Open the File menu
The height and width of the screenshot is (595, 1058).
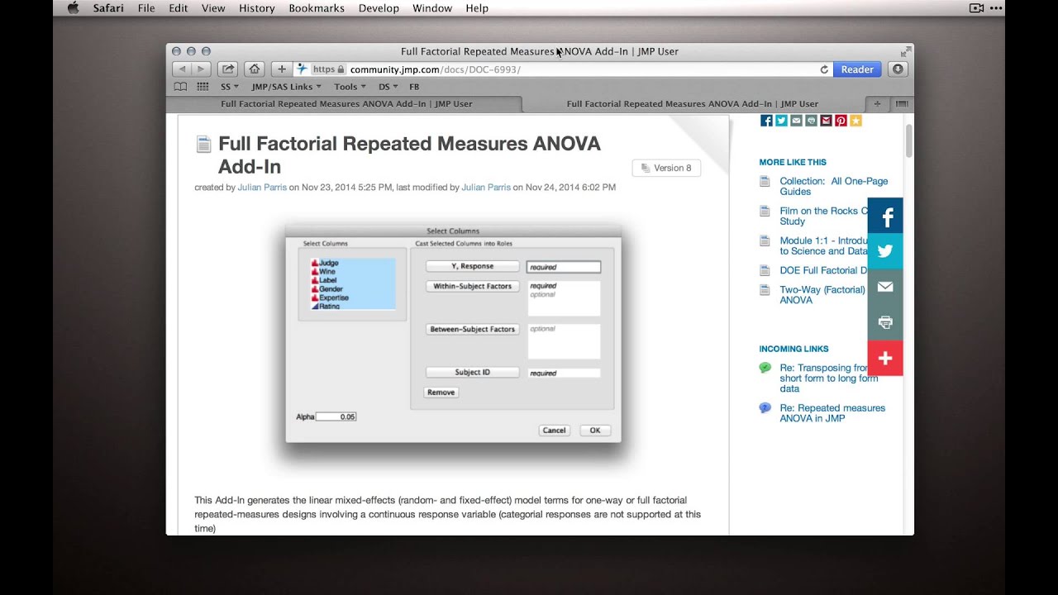click(x=146, y=8)
